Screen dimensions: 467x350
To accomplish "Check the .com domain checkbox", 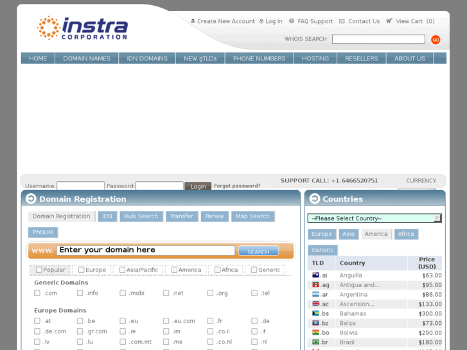I will [x=37, y=293].
